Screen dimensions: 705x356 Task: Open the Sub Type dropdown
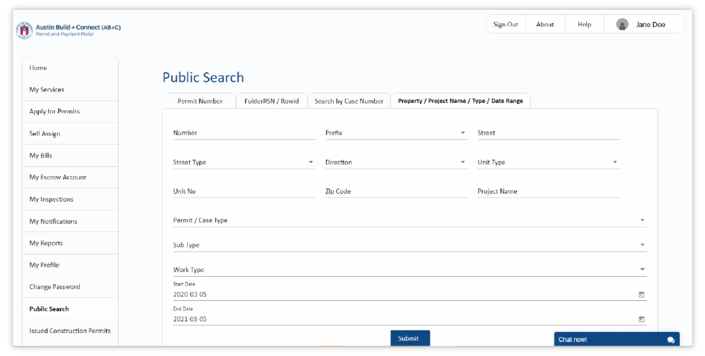click(x=642, y=244)
